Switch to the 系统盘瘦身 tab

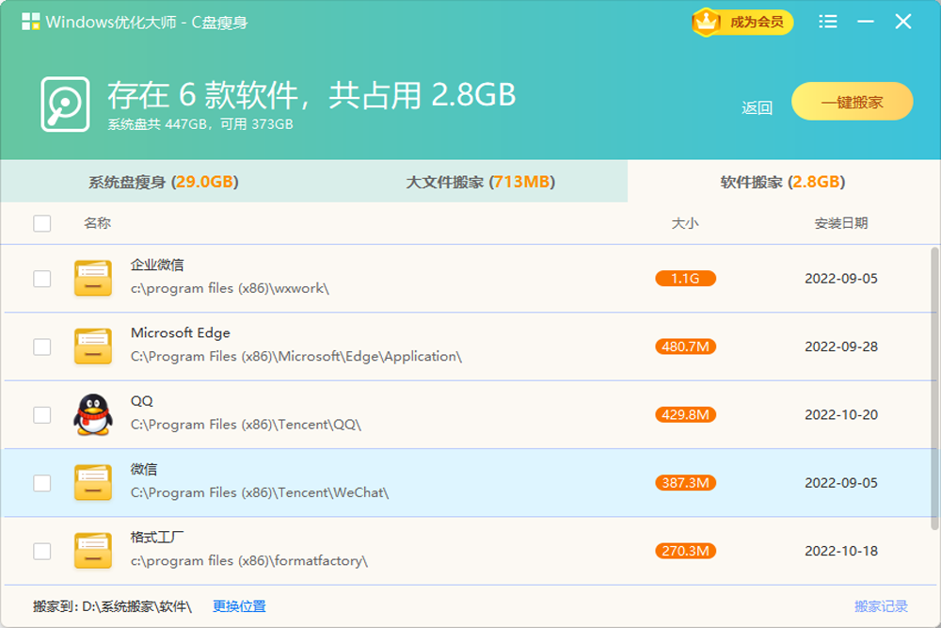163,182
